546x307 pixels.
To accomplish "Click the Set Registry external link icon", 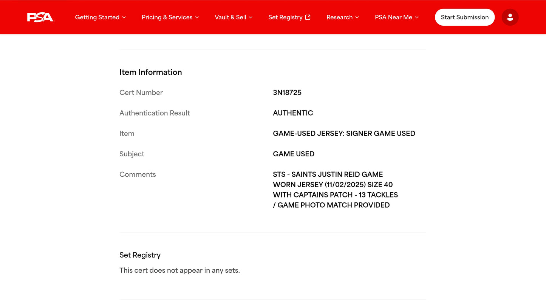I will [x=308, y=17].
